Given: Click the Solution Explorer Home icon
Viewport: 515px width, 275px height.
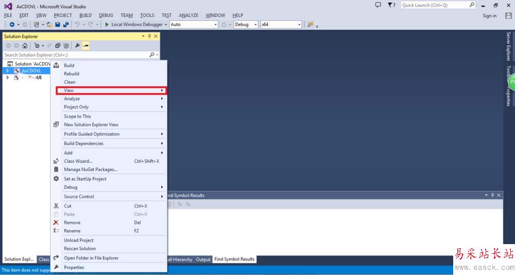Looking at the screenshot, I should pyautogui.click(x=25, y=46).
